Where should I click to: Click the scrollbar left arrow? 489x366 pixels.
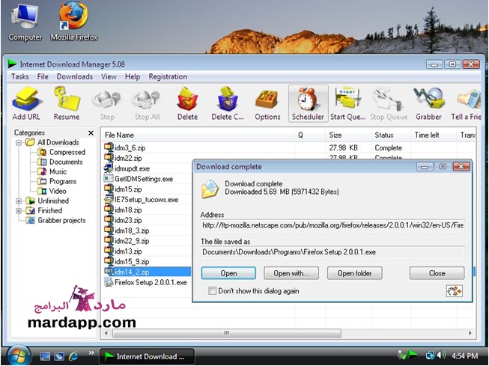pos(106,333)
